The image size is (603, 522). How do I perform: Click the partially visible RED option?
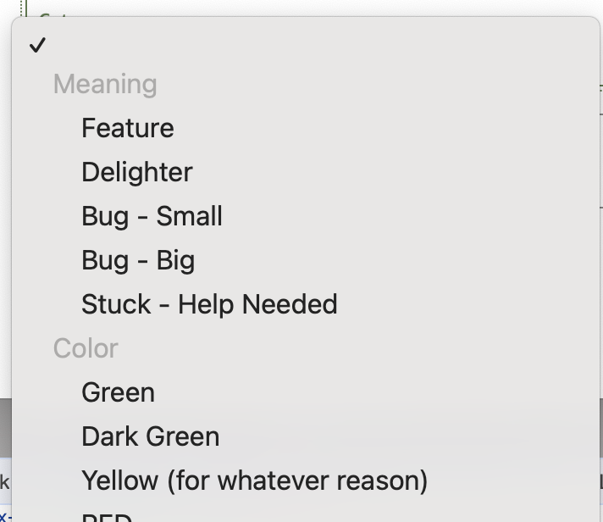[107, 516]
